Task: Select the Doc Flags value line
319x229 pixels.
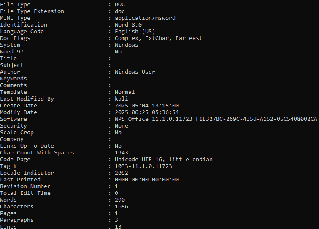Action: pos(159,38)
